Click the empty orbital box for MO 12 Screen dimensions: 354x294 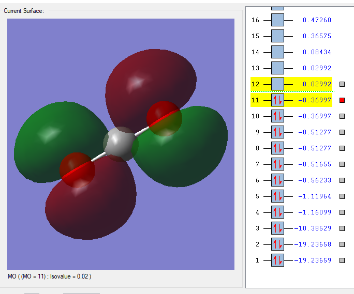coord(277,84)
